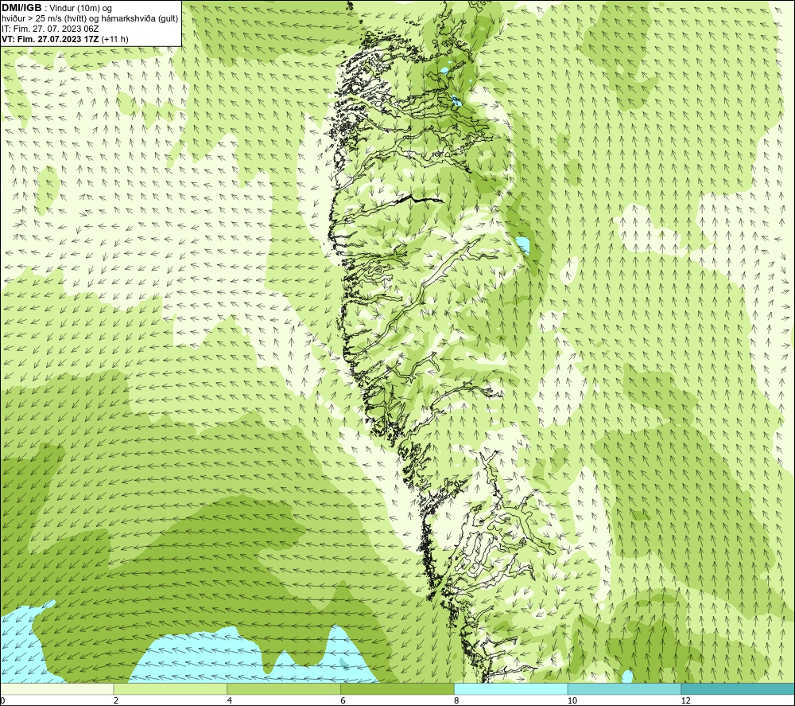The width and height of the screenshot is (795, 706).
Task: Click the "hviður > 25 m/s" legend line
Action: click(x=90, y=18)
